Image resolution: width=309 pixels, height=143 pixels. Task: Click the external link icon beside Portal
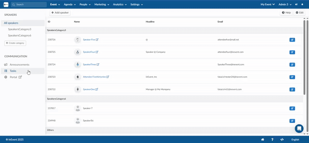20,77
